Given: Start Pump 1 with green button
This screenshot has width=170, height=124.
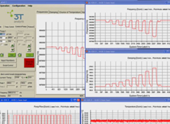Looking at the screenshot, I should click(12, 55).
